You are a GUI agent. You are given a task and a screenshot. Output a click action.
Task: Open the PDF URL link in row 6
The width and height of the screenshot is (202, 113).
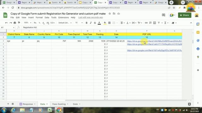click(154, 50)
